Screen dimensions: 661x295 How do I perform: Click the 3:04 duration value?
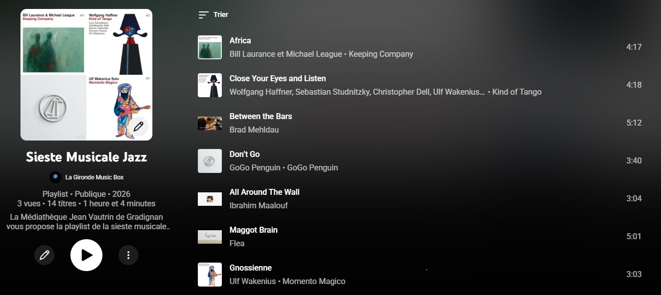(634, 199)
